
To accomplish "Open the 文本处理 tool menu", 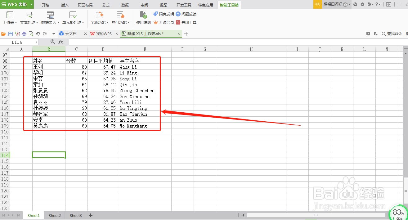I will (x=29, y=18).
